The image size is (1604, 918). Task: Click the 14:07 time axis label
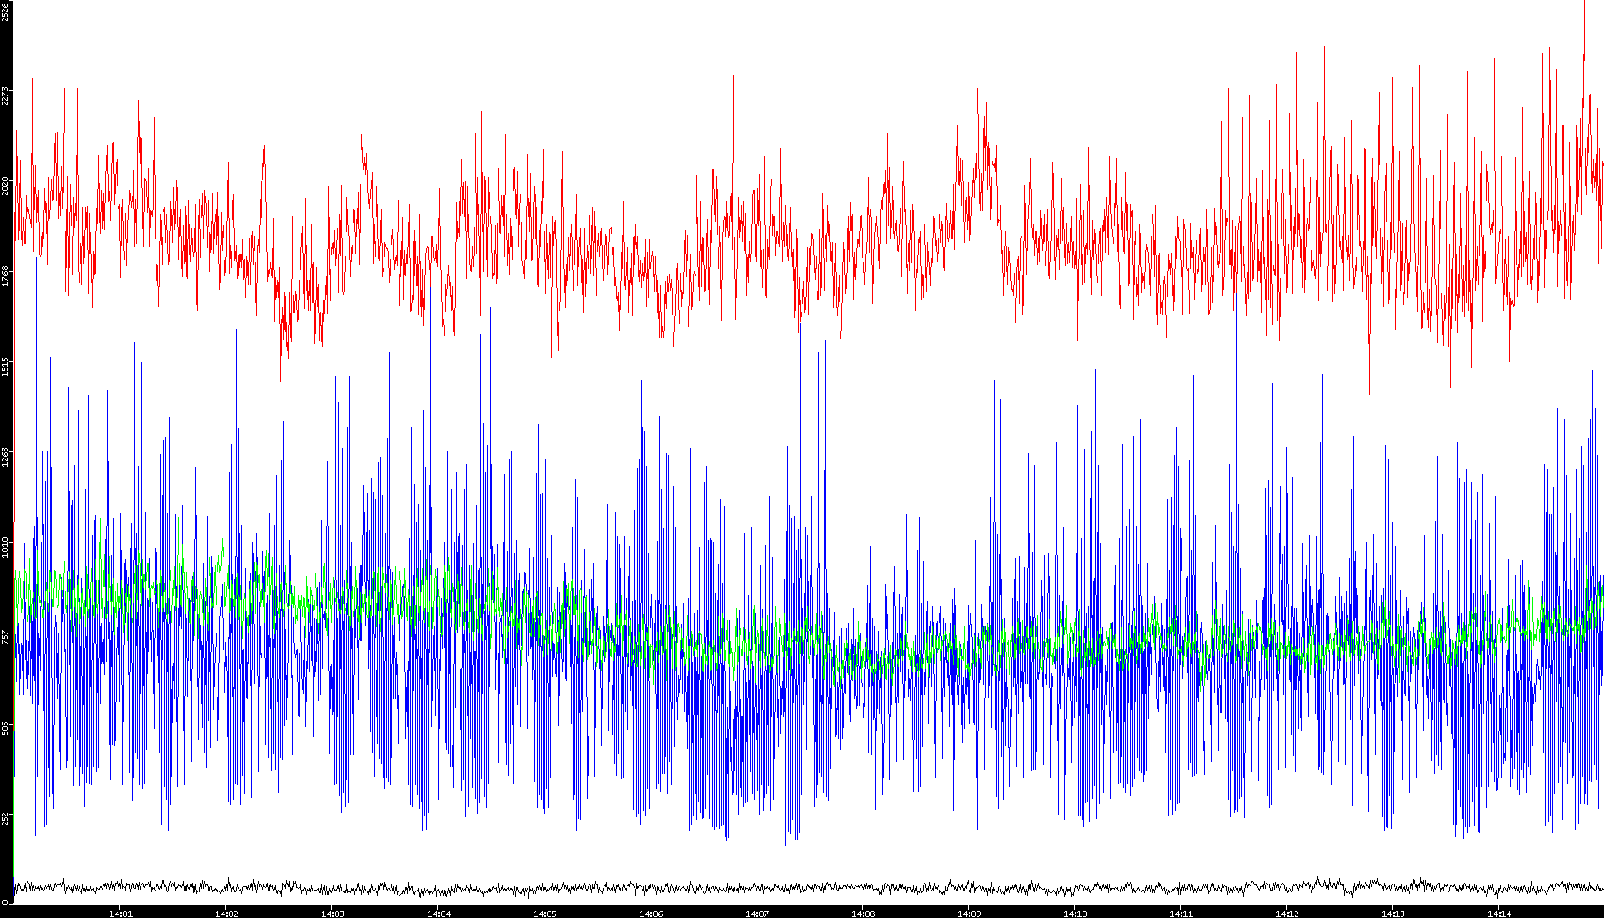pyautogui.click(x=756, y=914)
